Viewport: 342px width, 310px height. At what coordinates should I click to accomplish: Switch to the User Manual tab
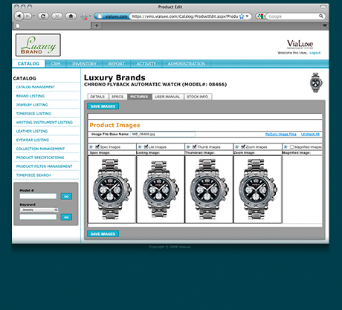pos(167,97)
